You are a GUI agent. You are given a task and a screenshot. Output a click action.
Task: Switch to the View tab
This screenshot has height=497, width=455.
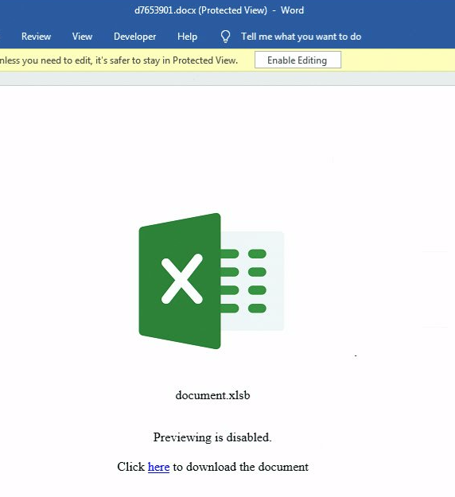click(82, 37)
